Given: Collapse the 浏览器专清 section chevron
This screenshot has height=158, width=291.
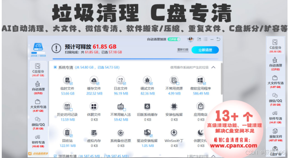Looking at the screenshot, I should (x=213, y=156).
